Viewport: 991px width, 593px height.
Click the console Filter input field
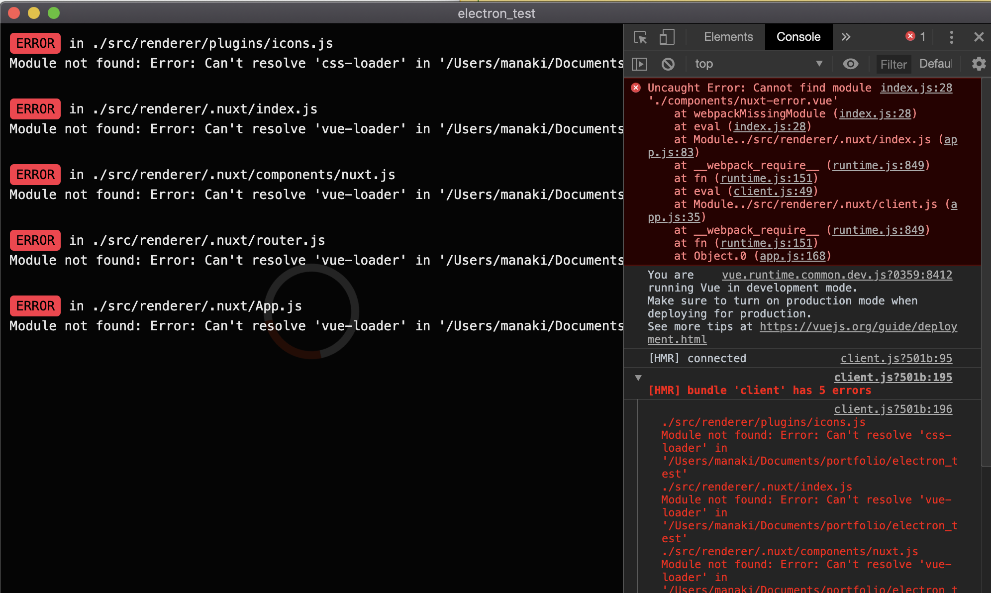[893, 64]
